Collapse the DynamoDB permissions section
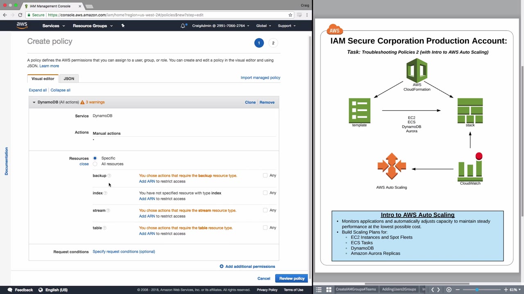 point(34,102)
